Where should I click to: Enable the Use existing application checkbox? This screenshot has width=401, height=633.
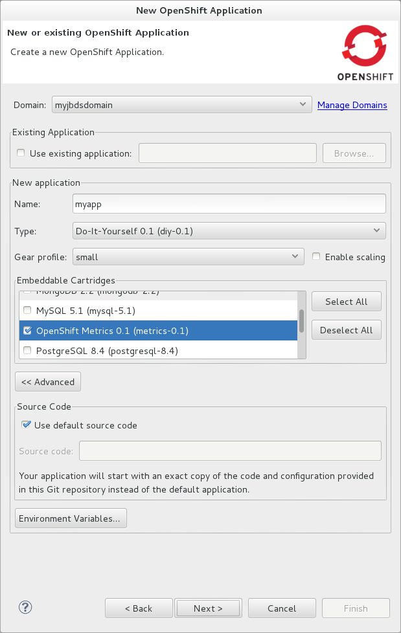[x=21, y=153]
